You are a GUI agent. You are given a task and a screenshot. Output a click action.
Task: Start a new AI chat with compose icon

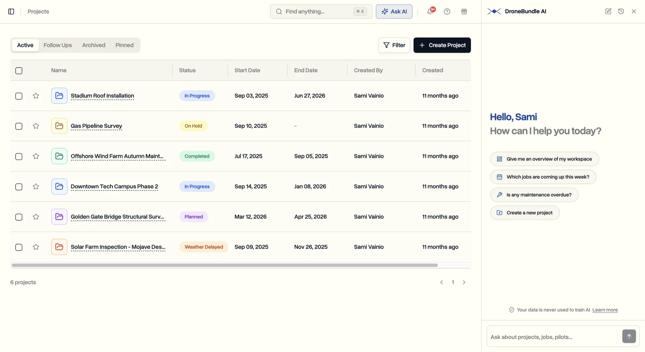pos(608,11)
